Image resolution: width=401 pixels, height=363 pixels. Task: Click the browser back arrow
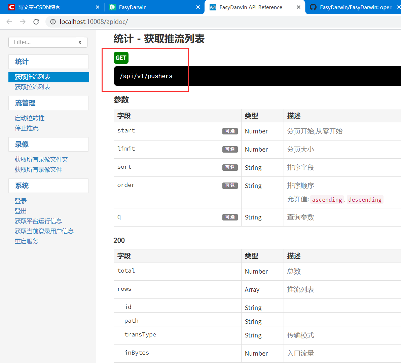[x=9, y=22]
